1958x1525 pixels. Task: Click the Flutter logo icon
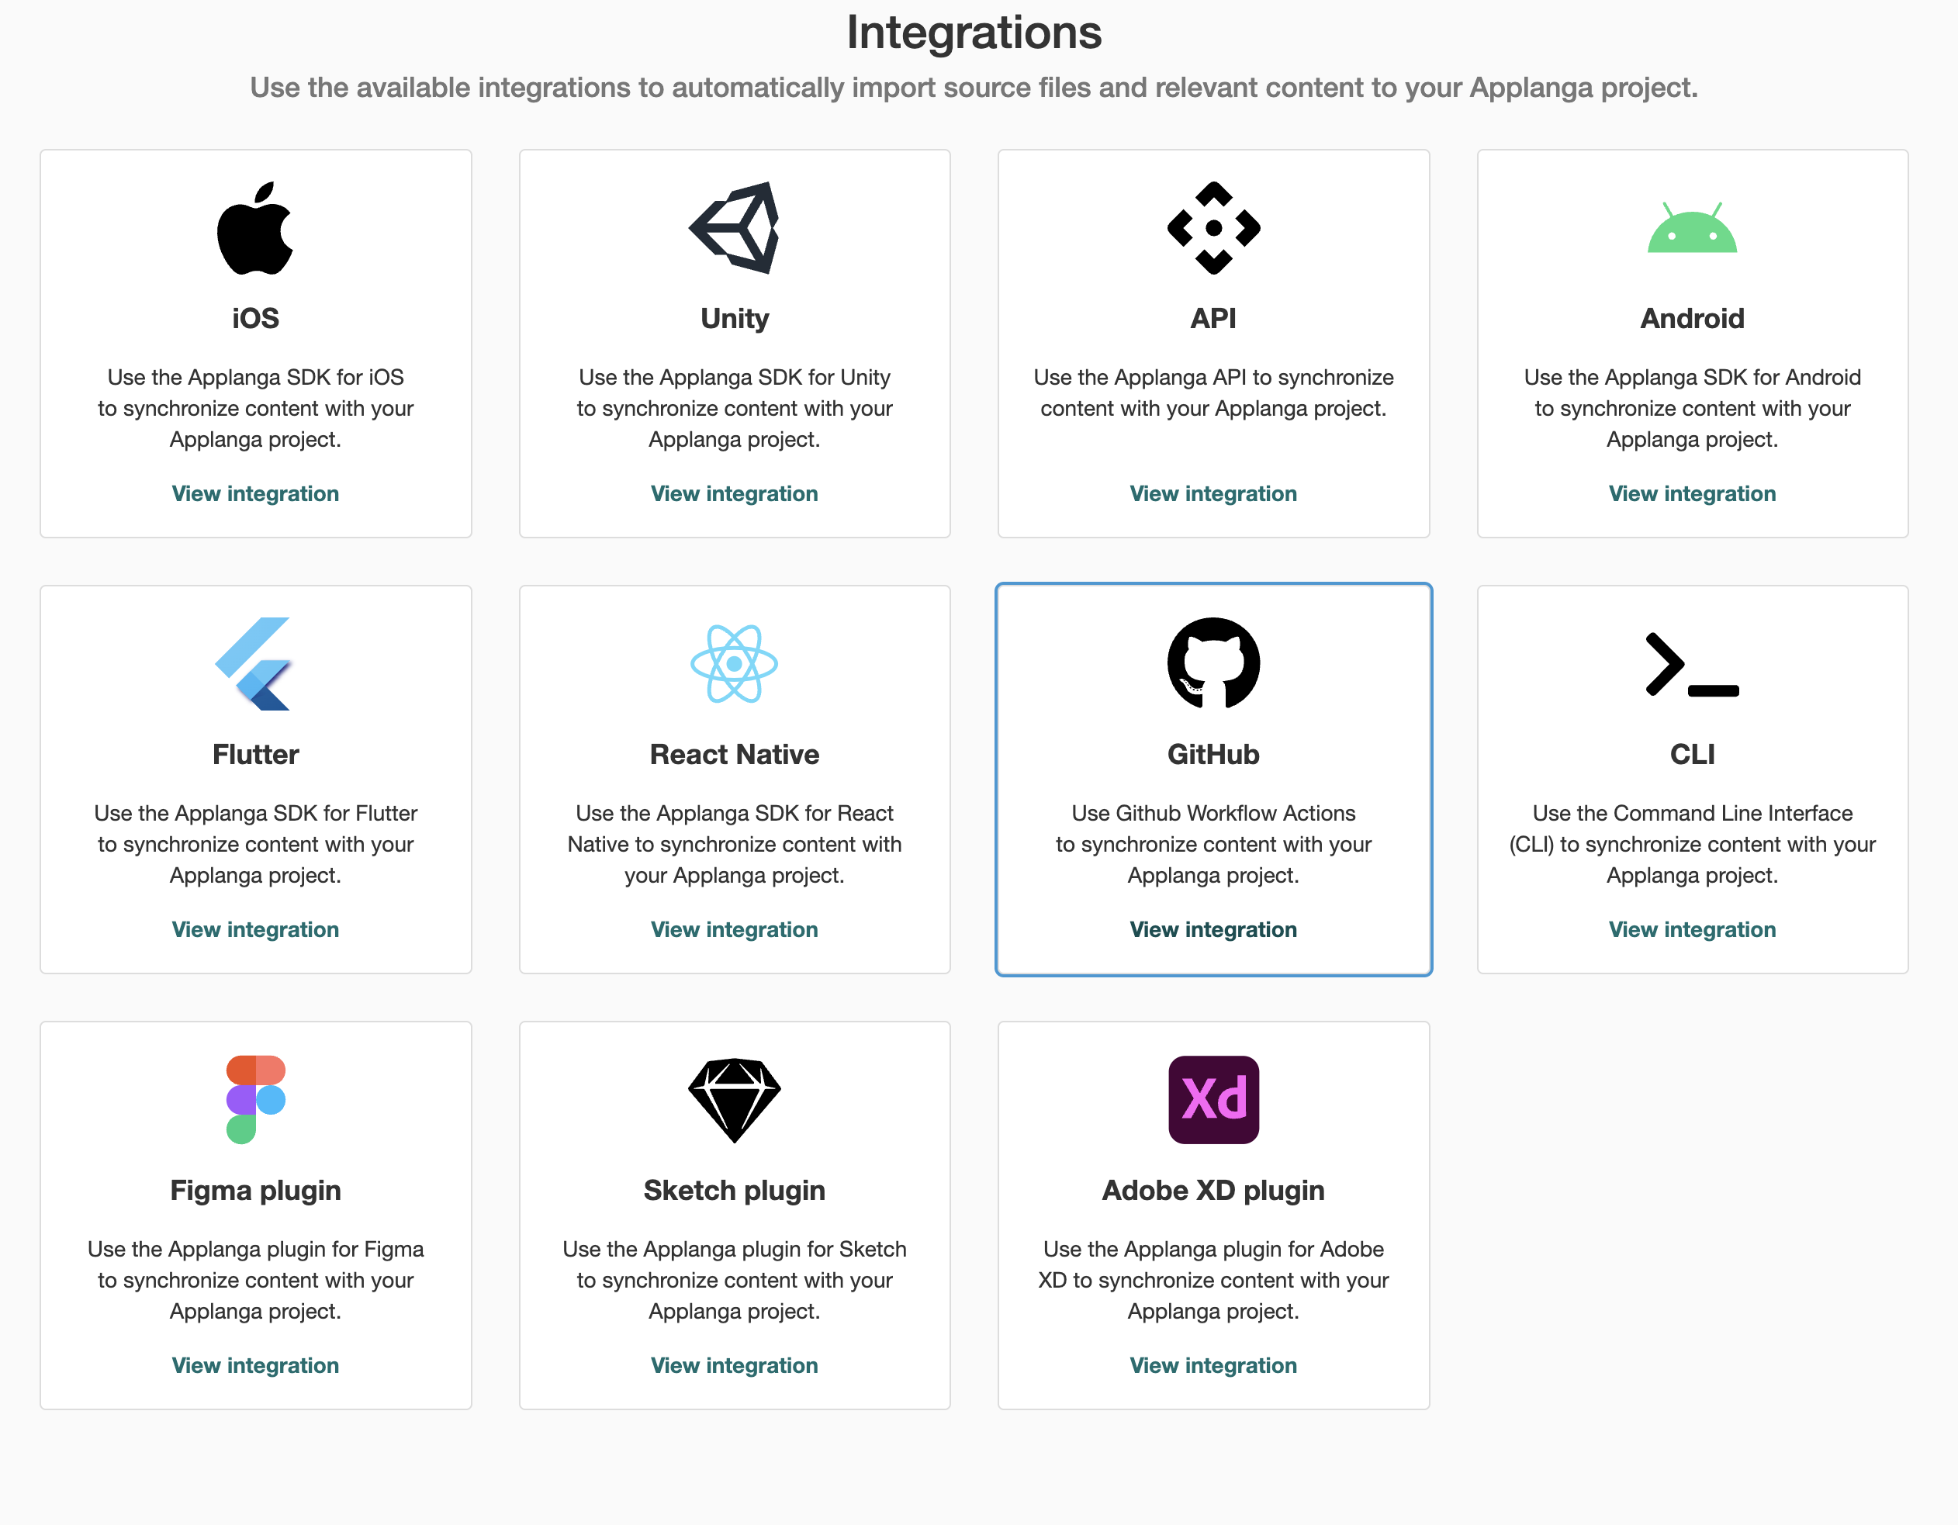[254, 663]
